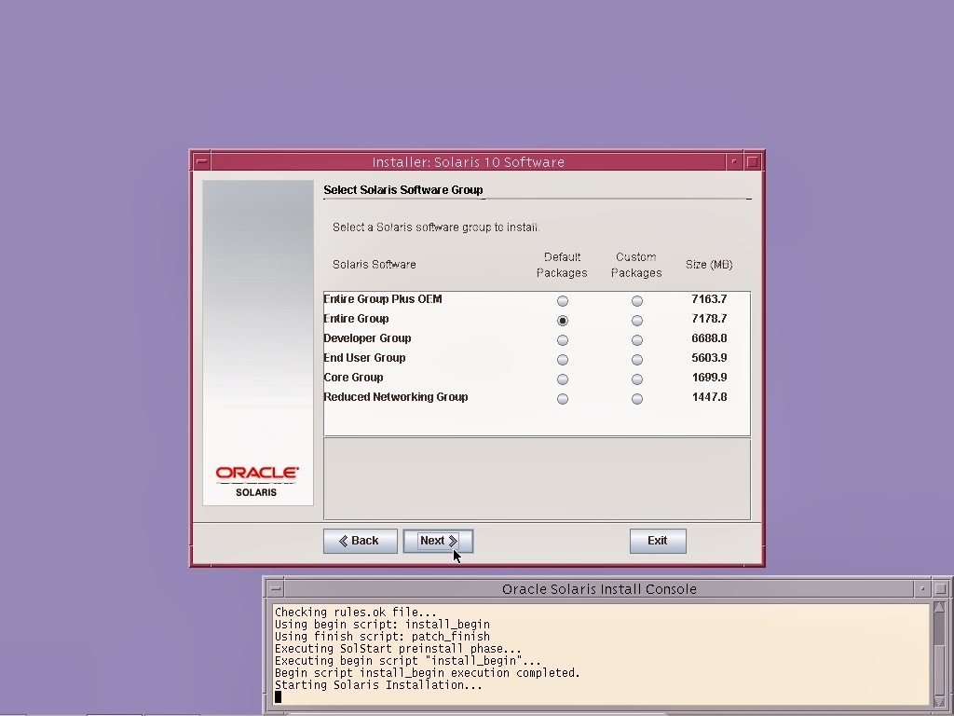954x716 pixels.
Task: Select Default Packages for Reduced Networking Group
Action: (x=562, y=398)
